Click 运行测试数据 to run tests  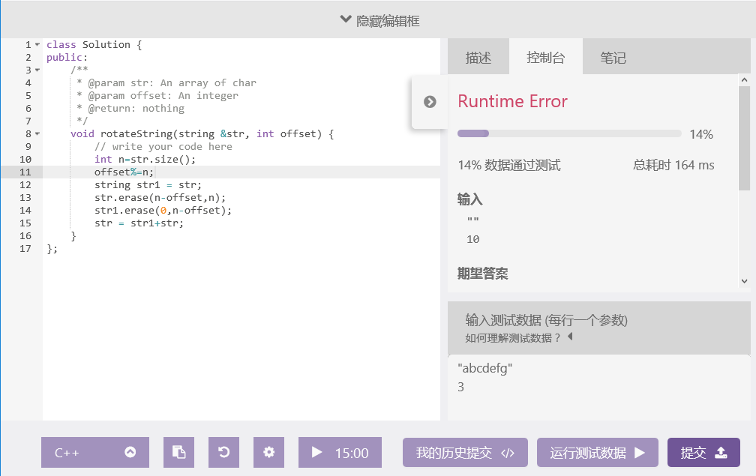pyautogui.click(x=597, y=453)
